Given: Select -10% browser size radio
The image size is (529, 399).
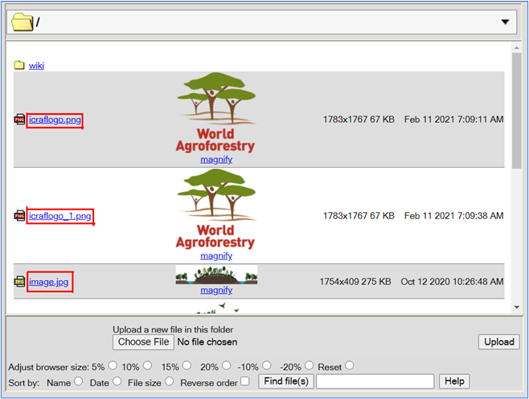Looking at the screenshot, I should click(x=267, y=365).
